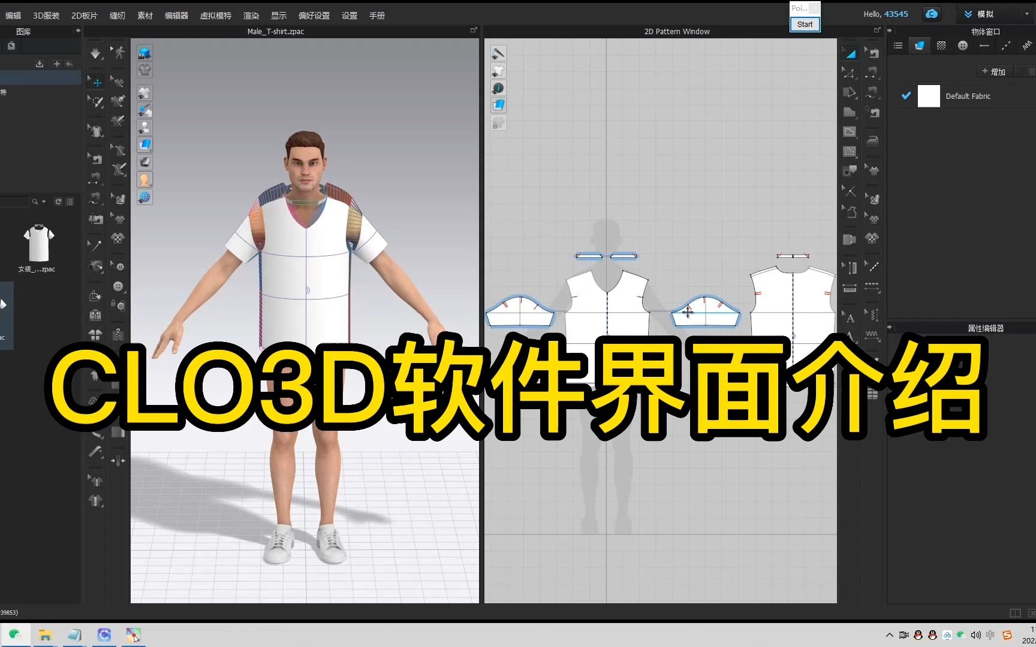This screenshot has width=1036, height=647.
Task: Select the Internal Rectangle tool
Action: (x=850, y=152)
